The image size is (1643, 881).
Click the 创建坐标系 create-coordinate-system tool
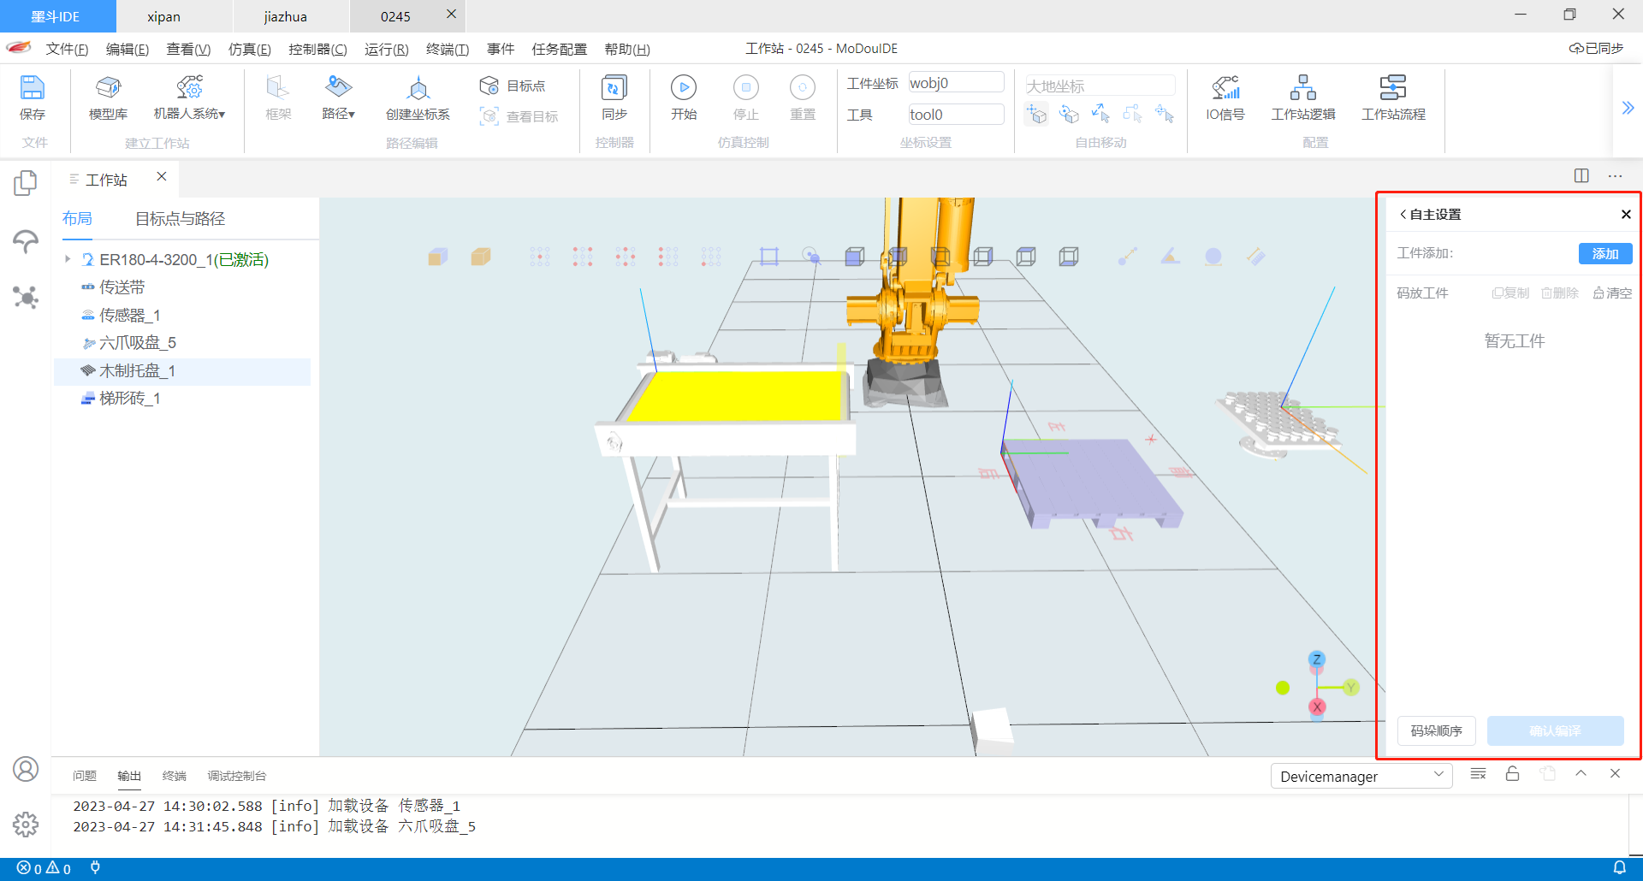coord(418,98)
